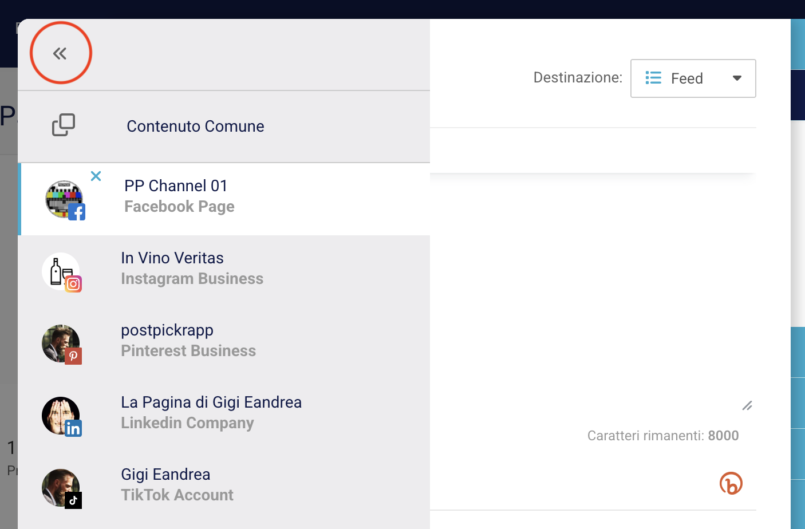Click the Facebook badge on PP Channel 01

77,211
